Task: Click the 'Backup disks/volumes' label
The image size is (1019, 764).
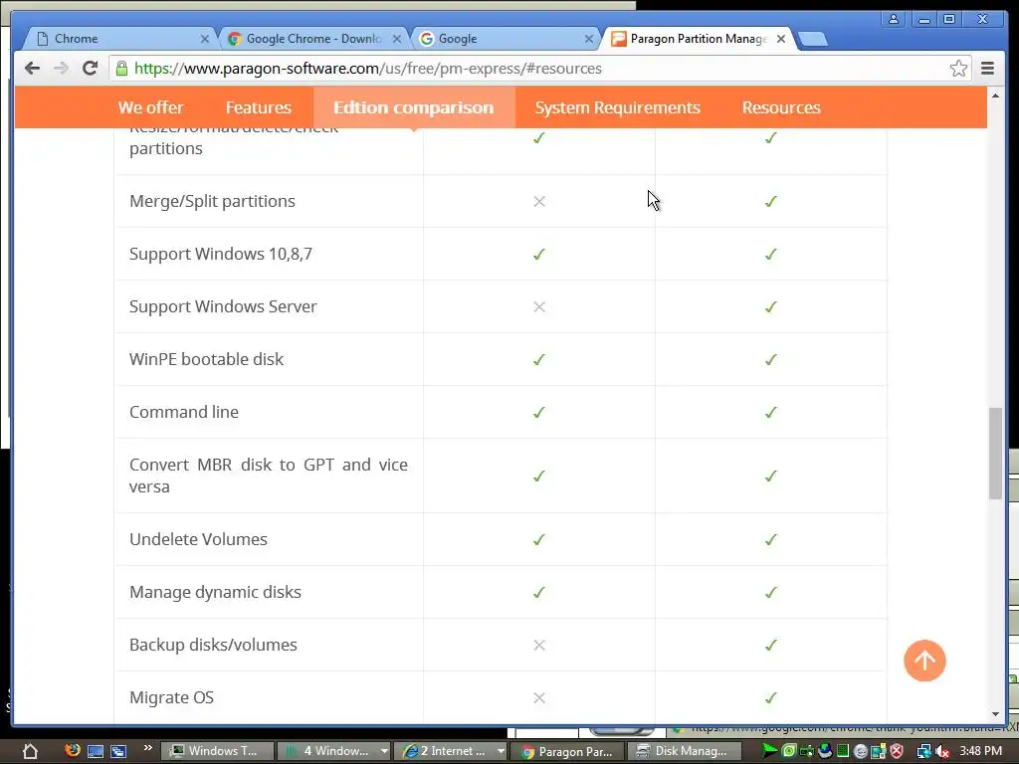Action: pyautogui.click(x=213, y=645)
